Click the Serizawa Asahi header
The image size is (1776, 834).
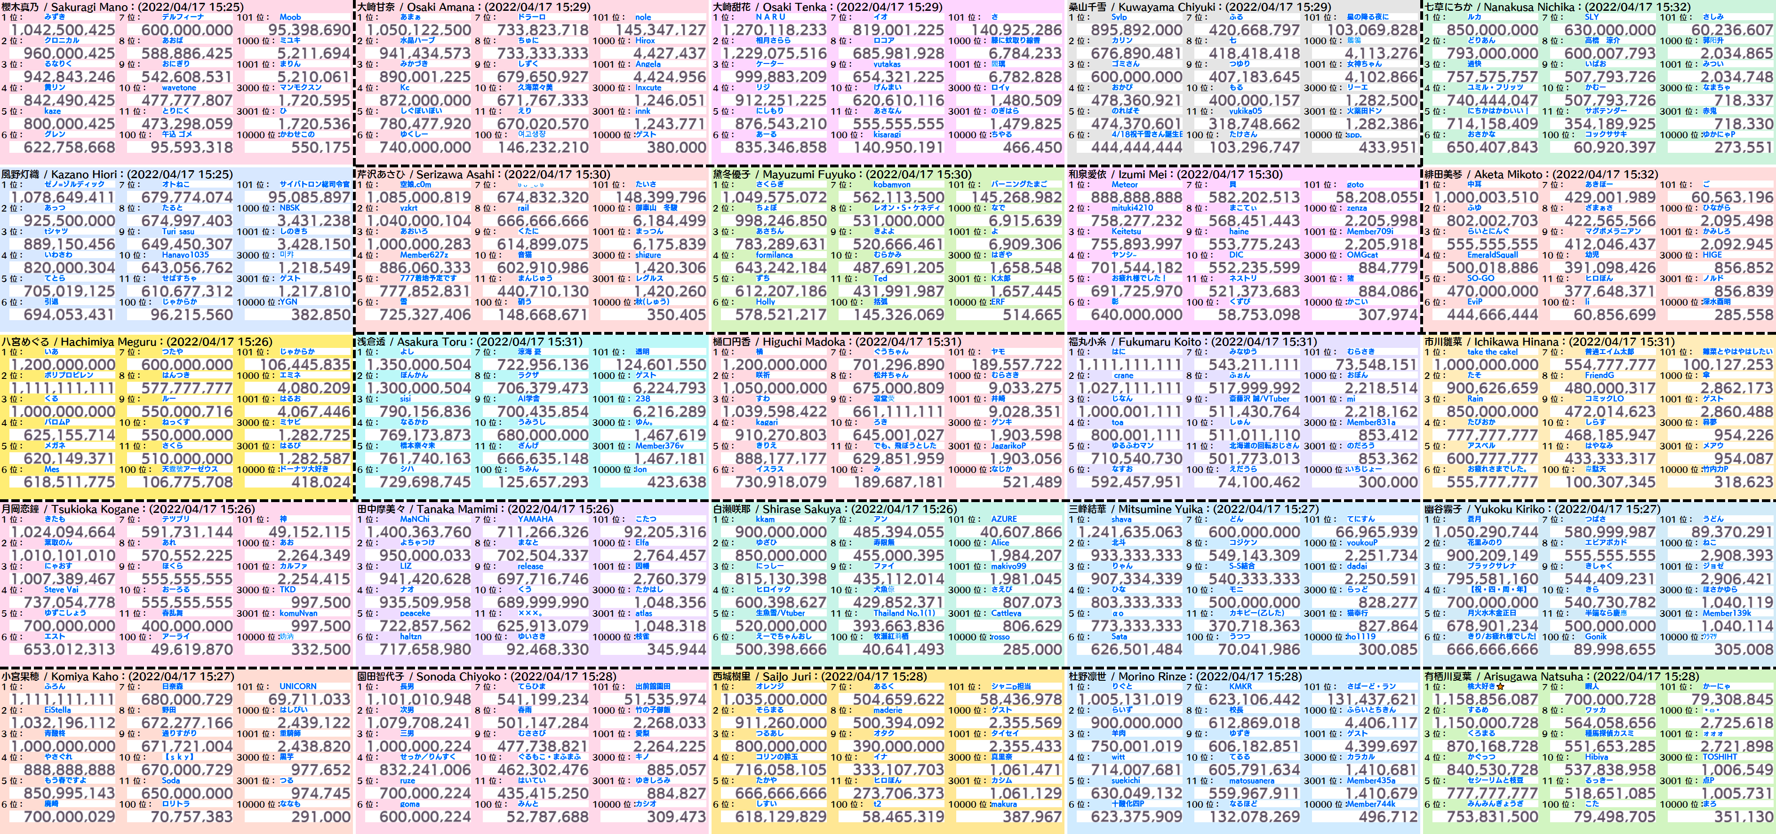(x=483, y=174)
